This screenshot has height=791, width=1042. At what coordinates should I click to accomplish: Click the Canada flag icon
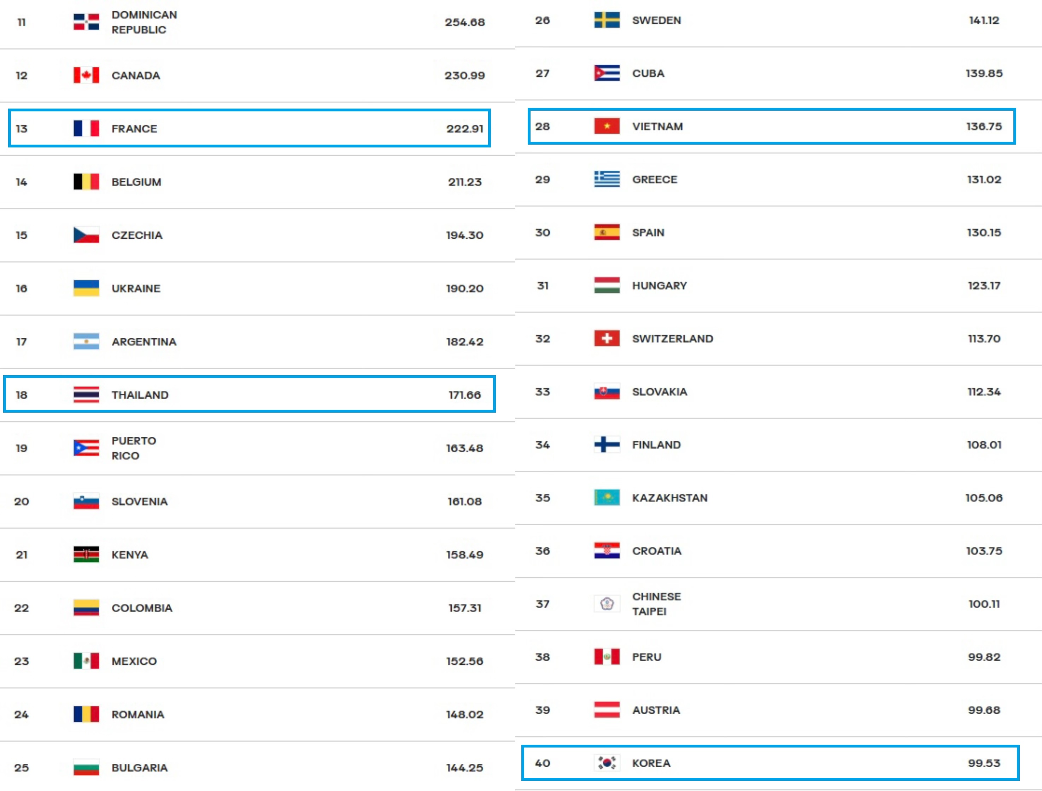point(86,75)
